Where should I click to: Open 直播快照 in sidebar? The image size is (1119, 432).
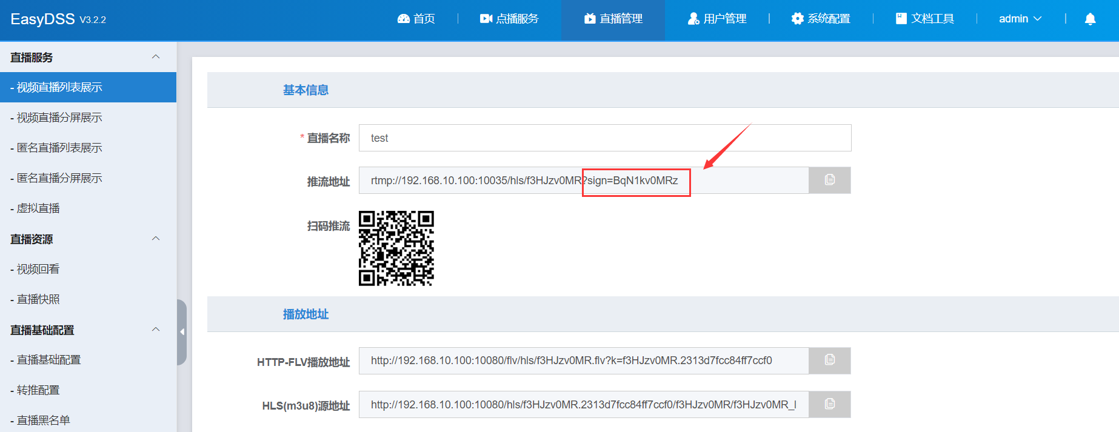[x=88, y=299]
